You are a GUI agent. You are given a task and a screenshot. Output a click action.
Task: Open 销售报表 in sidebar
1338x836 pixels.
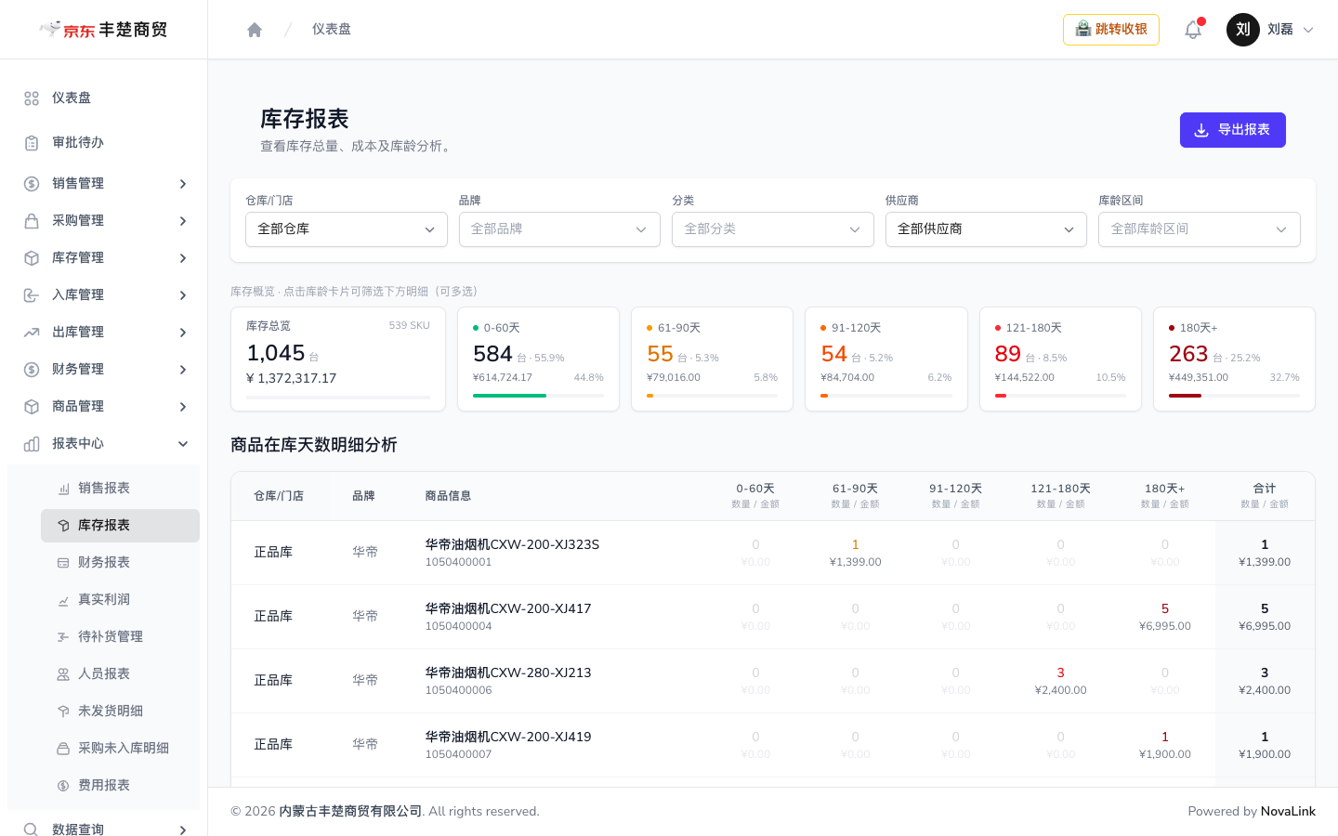pos(120,489)
